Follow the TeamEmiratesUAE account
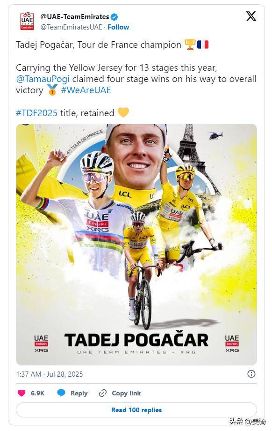The height and width of the screenshot is (431, 272). point(118,27)
